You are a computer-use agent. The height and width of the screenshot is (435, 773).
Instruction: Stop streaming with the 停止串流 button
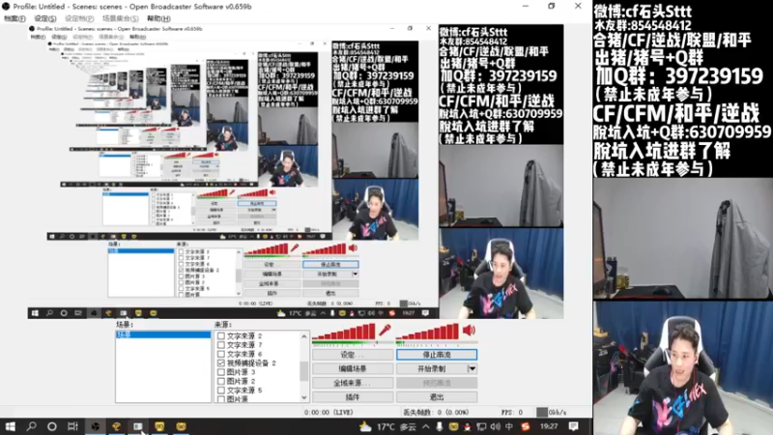[x=437, y=355]
